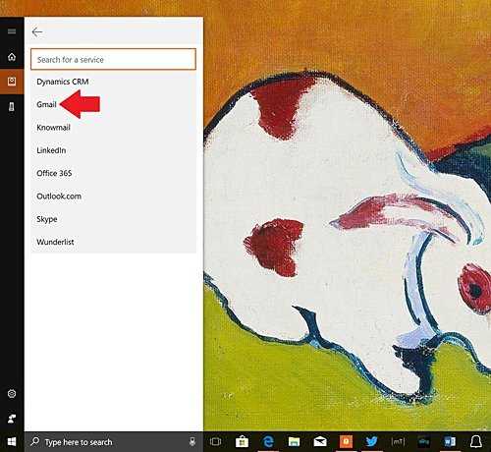Focus the Search for a service field
Viewport: 491px width, 452px height.
click(113, 59)
